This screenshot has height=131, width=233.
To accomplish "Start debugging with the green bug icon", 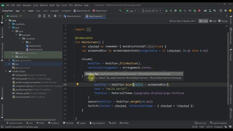I will (180, 11).
